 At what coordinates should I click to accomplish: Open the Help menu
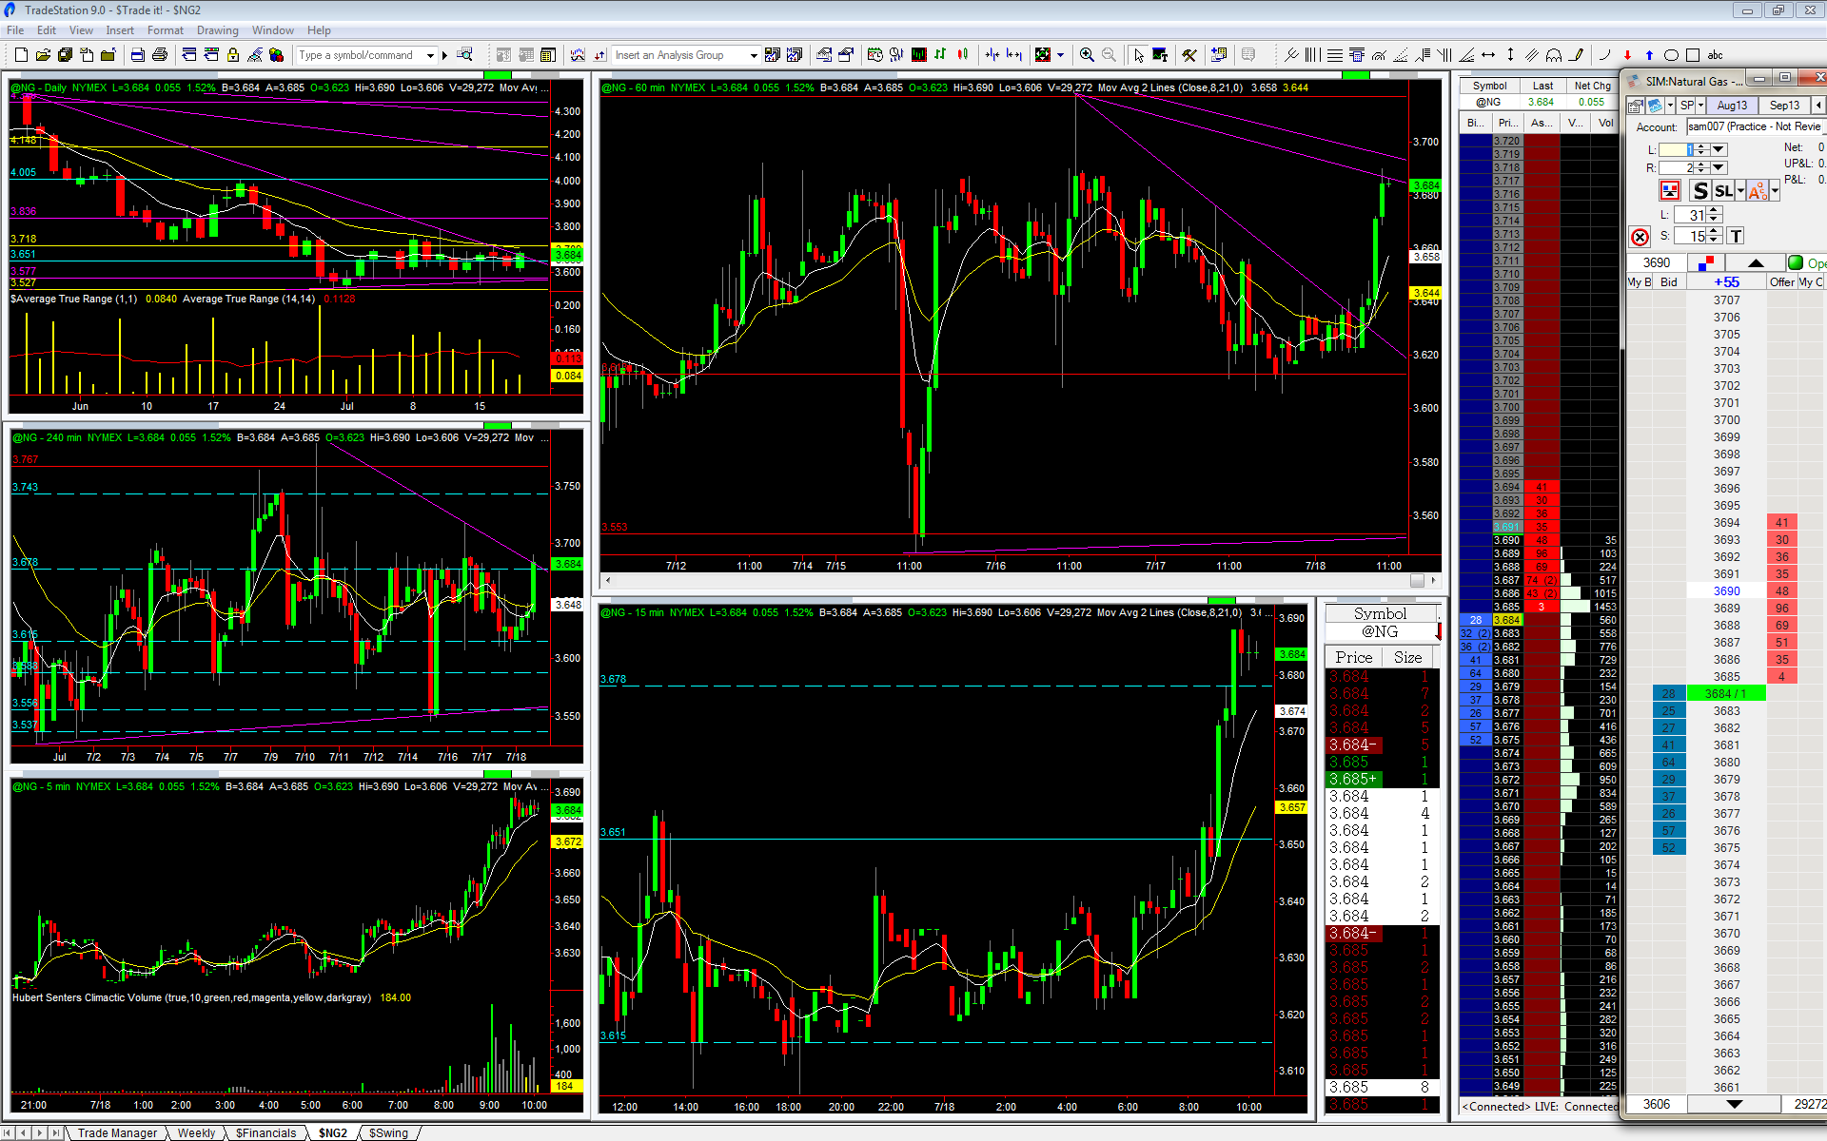tap(320, 30)
